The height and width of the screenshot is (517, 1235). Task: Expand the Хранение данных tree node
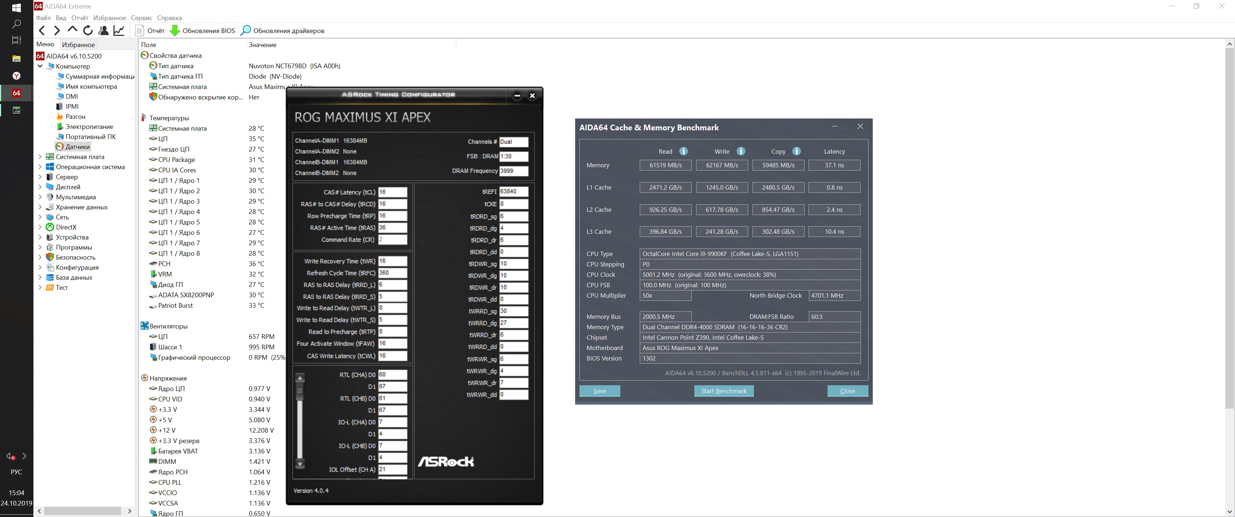coord(40,207)
